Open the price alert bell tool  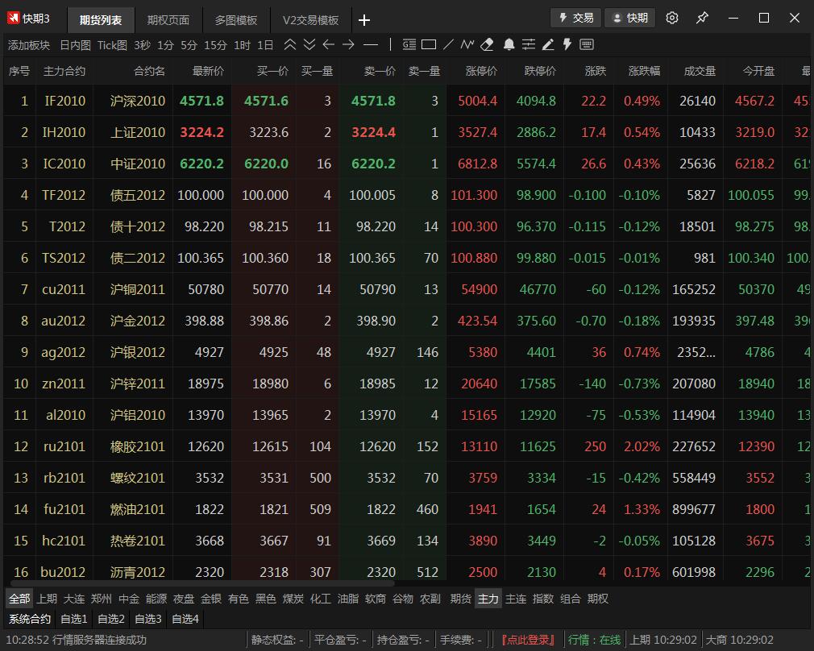click(508, 46)
